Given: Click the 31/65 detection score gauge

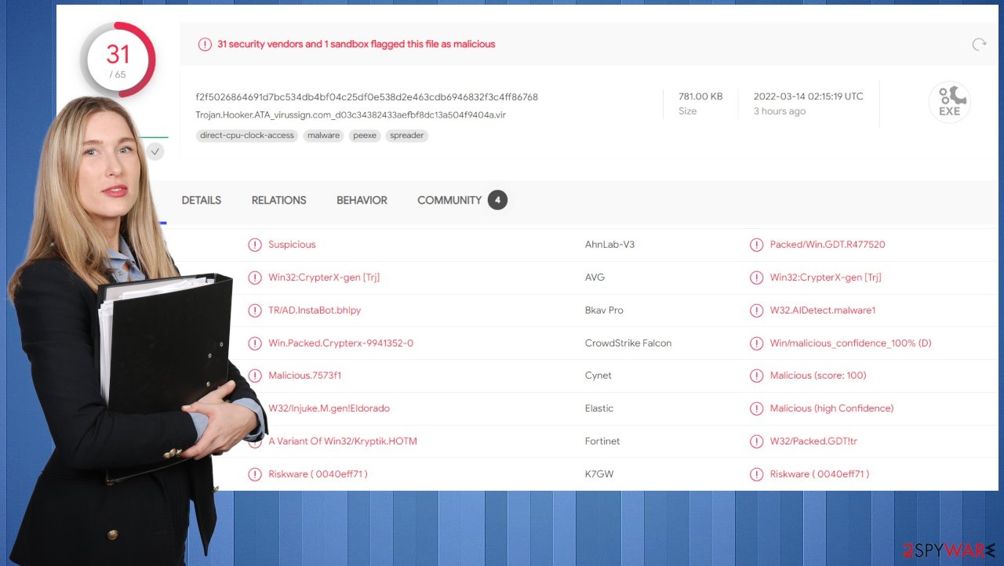Looking at the screenshot, I should 118,60.
